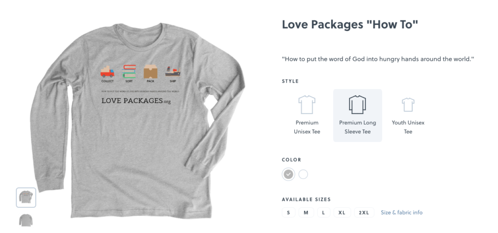Image resolution: width=498 pixels, height=233 pixels.
Task: Show the front view thumbnail
Action: click(x=26, y=197)
